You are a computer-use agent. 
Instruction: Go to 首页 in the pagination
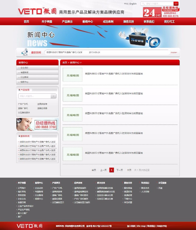point(94,170)
